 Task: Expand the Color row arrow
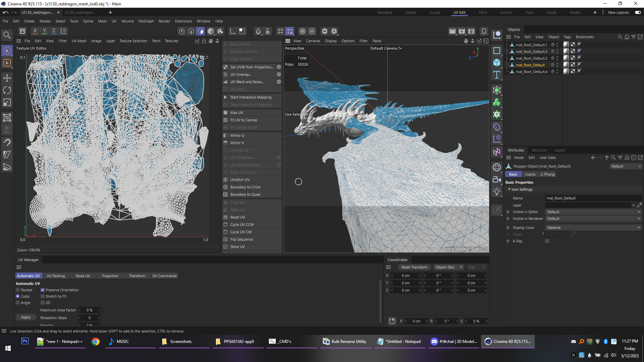(543, 234)
